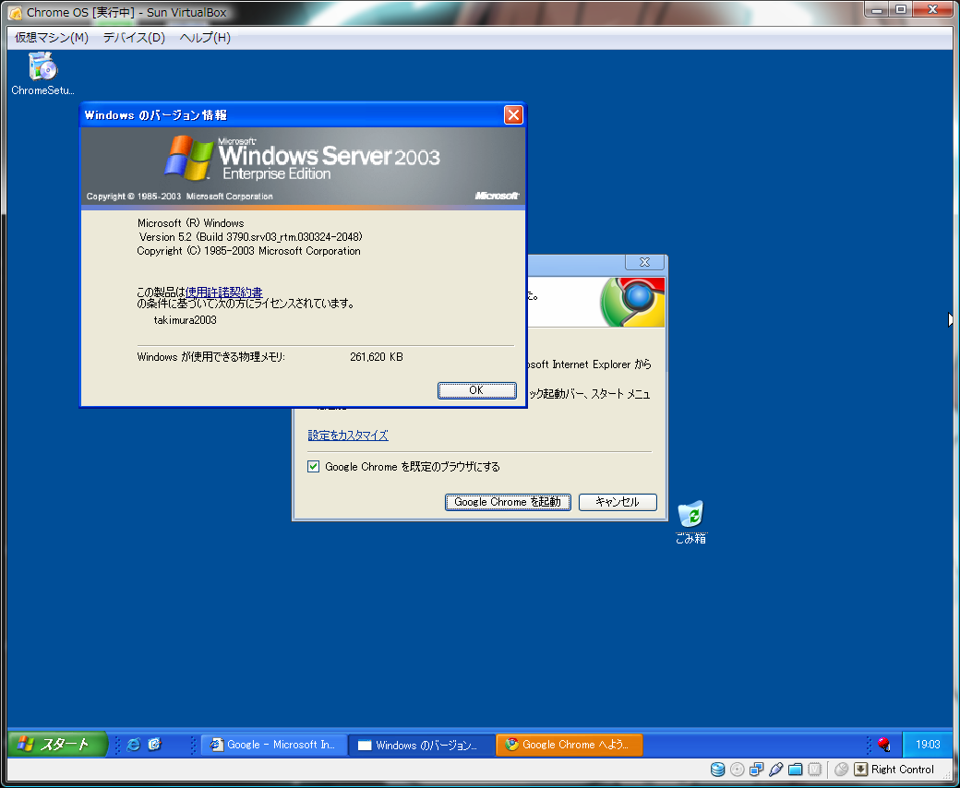960x788 pixels.
Task: Launch Internet Explorer from quick launch
Action: click(x=134, y=745)
